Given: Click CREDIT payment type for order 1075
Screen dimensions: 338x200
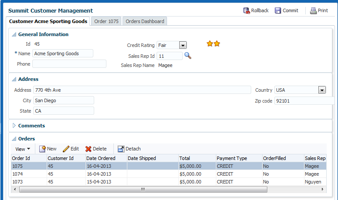Looking at the screenshot, I should pyautogui.click(x=225, y=166).
